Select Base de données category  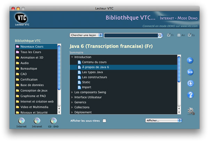coord(36,85)
